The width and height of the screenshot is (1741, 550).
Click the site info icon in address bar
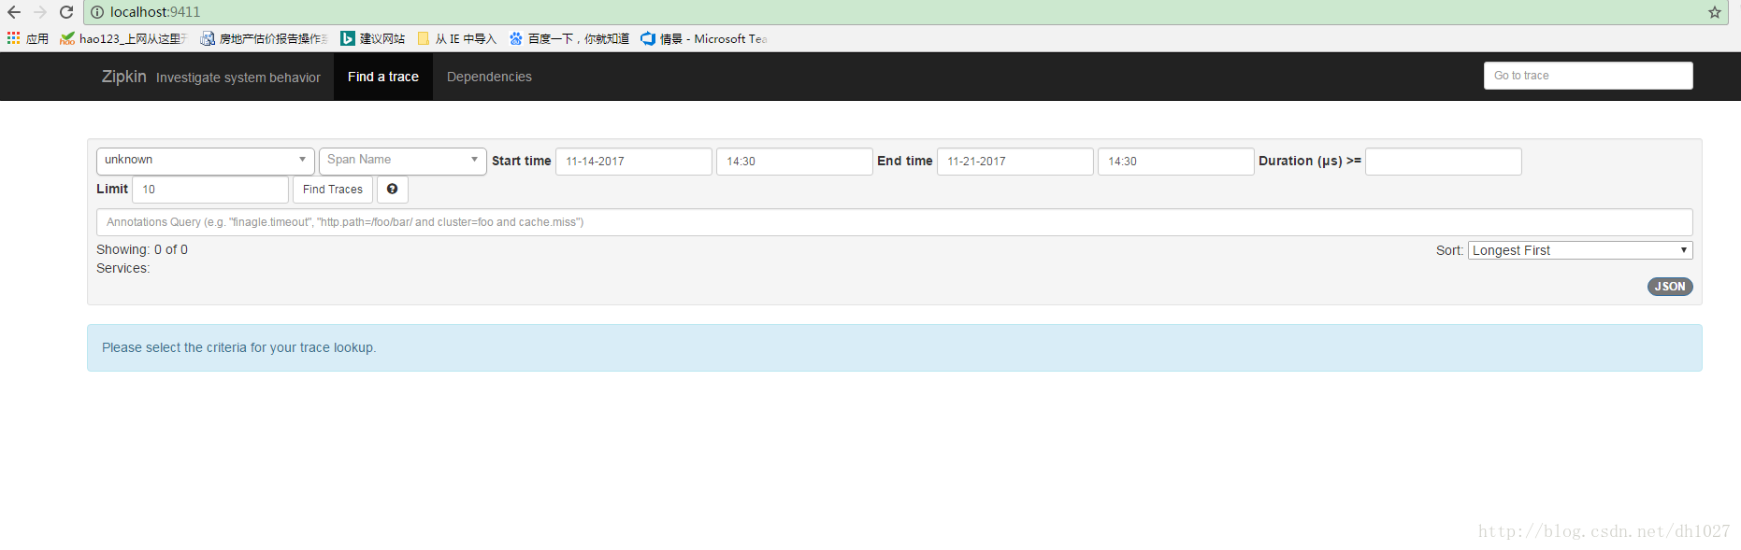(97, 12)
